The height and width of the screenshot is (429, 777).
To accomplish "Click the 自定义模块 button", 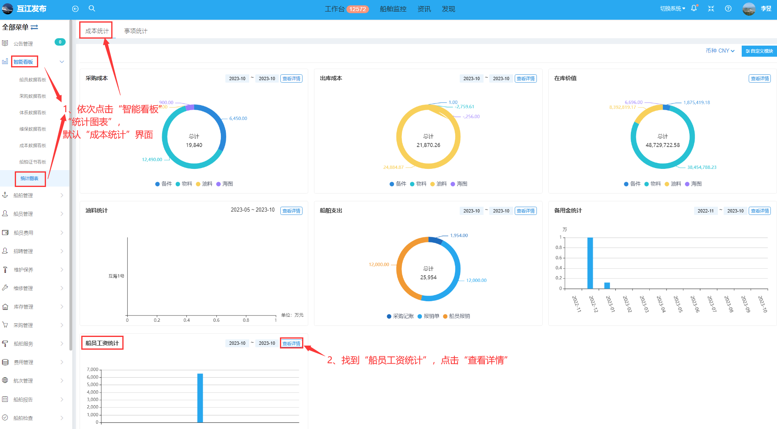I will click(759, 51).
